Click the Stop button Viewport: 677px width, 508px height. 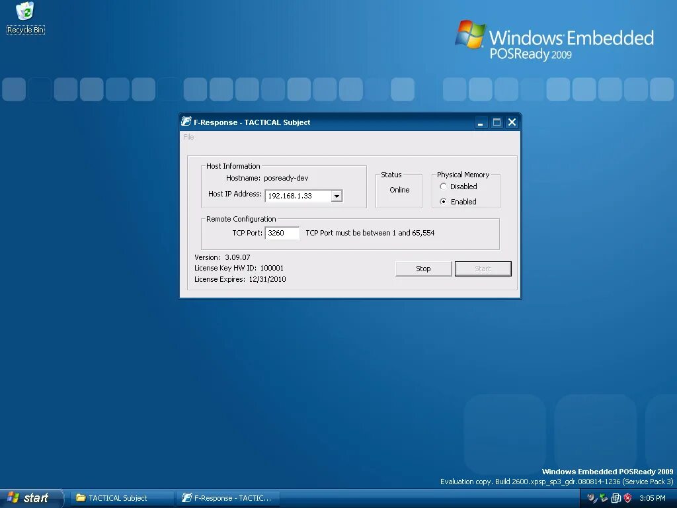tap(423, 269)
